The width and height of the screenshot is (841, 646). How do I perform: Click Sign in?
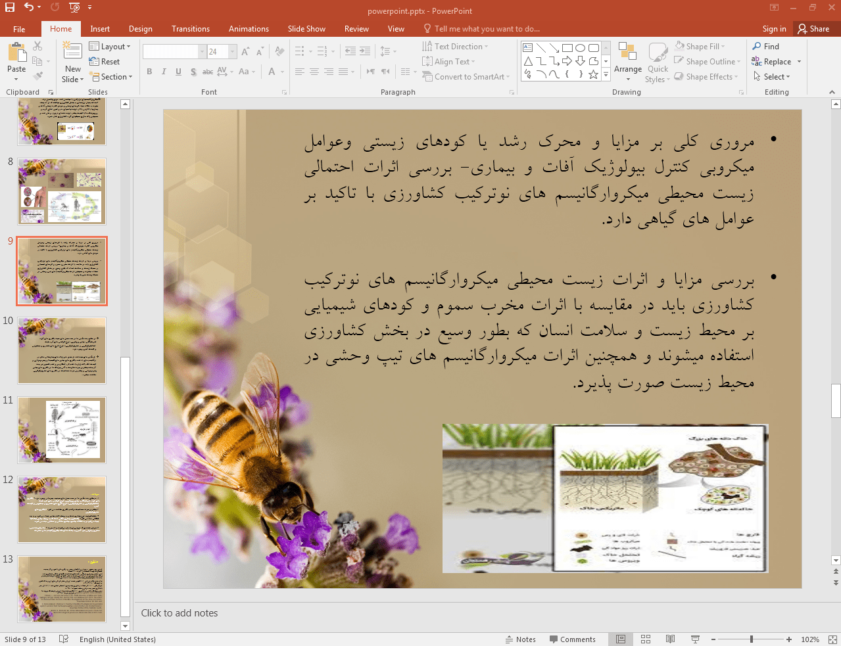[774, 29]
